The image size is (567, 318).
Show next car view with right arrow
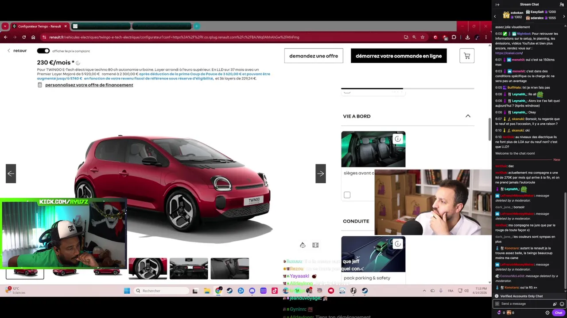[x=320, y=174]
